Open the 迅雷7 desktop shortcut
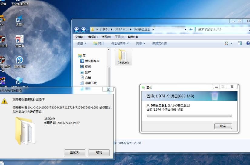250x165 pixels. 19,21
